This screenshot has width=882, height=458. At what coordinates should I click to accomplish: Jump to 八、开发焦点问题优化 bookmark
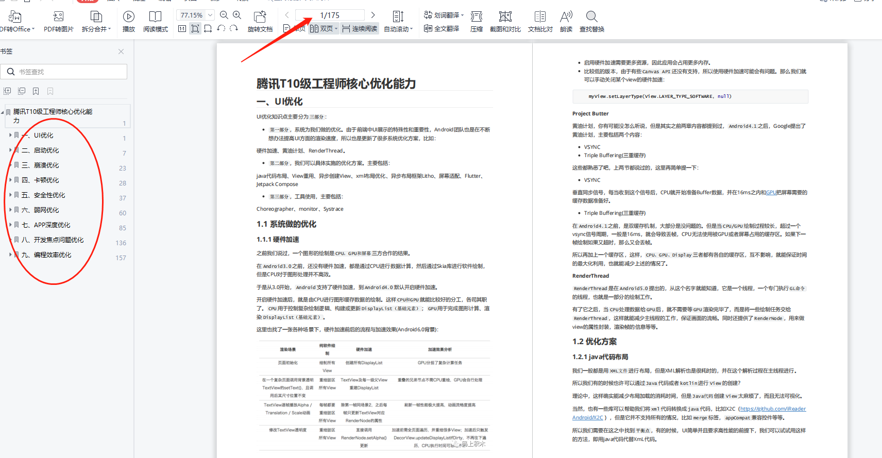pyautogui.click(x=53, y=240)
